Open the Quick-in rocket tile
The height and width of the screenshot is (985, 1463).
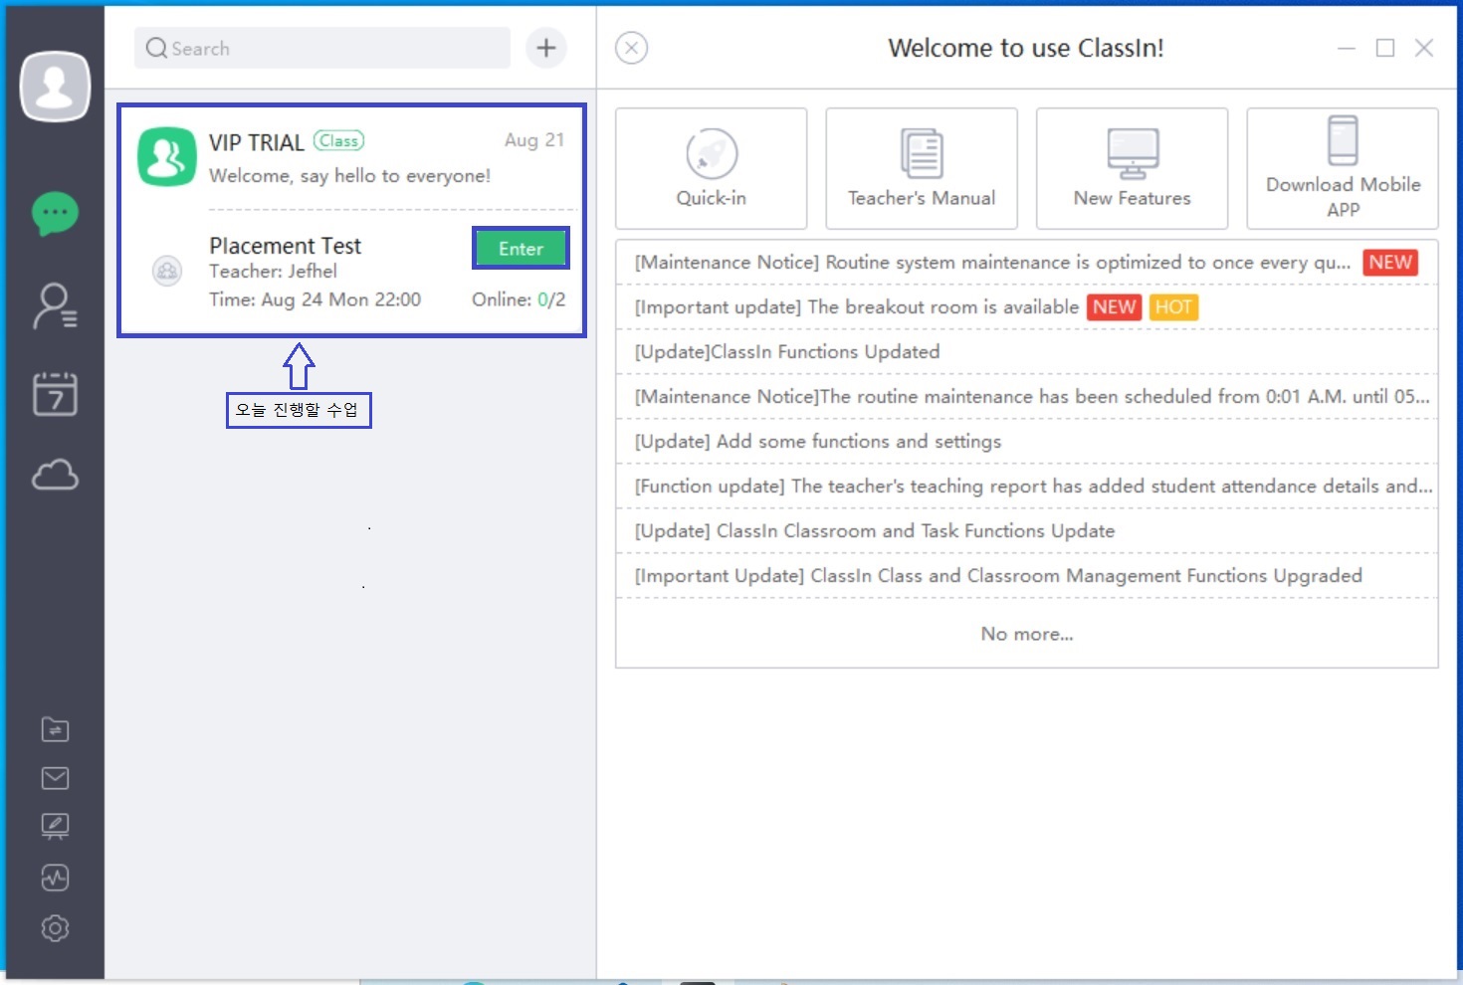pyautogui.click(x=711, y=168)
